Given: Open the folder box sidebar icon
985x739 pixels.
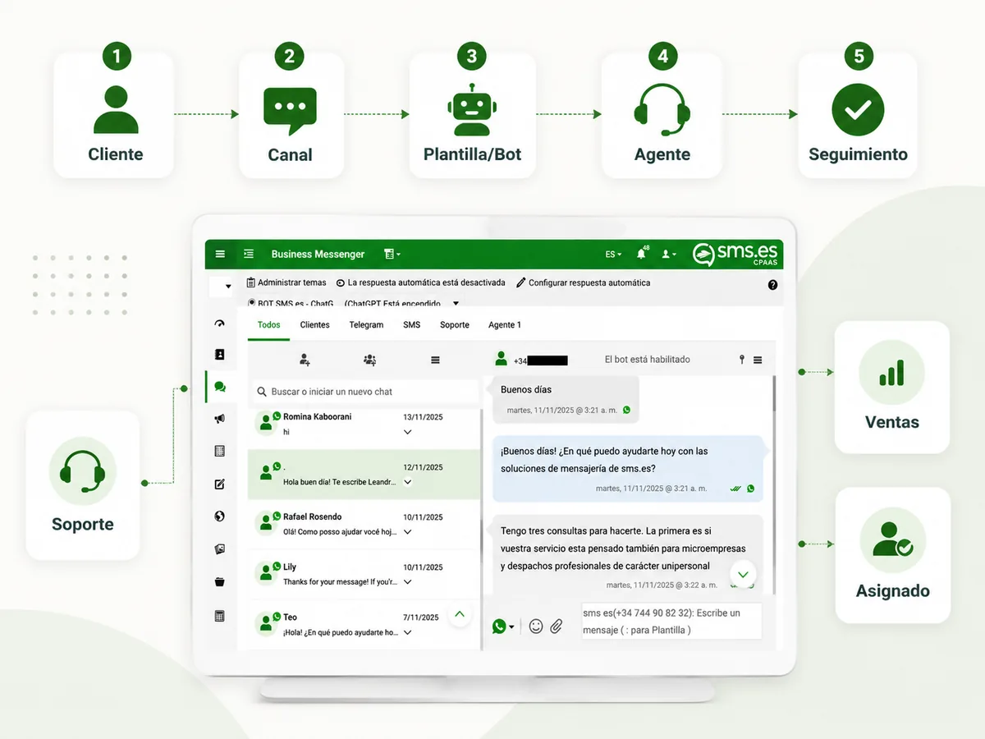Looking at the screenshot, I should [219, 582].
